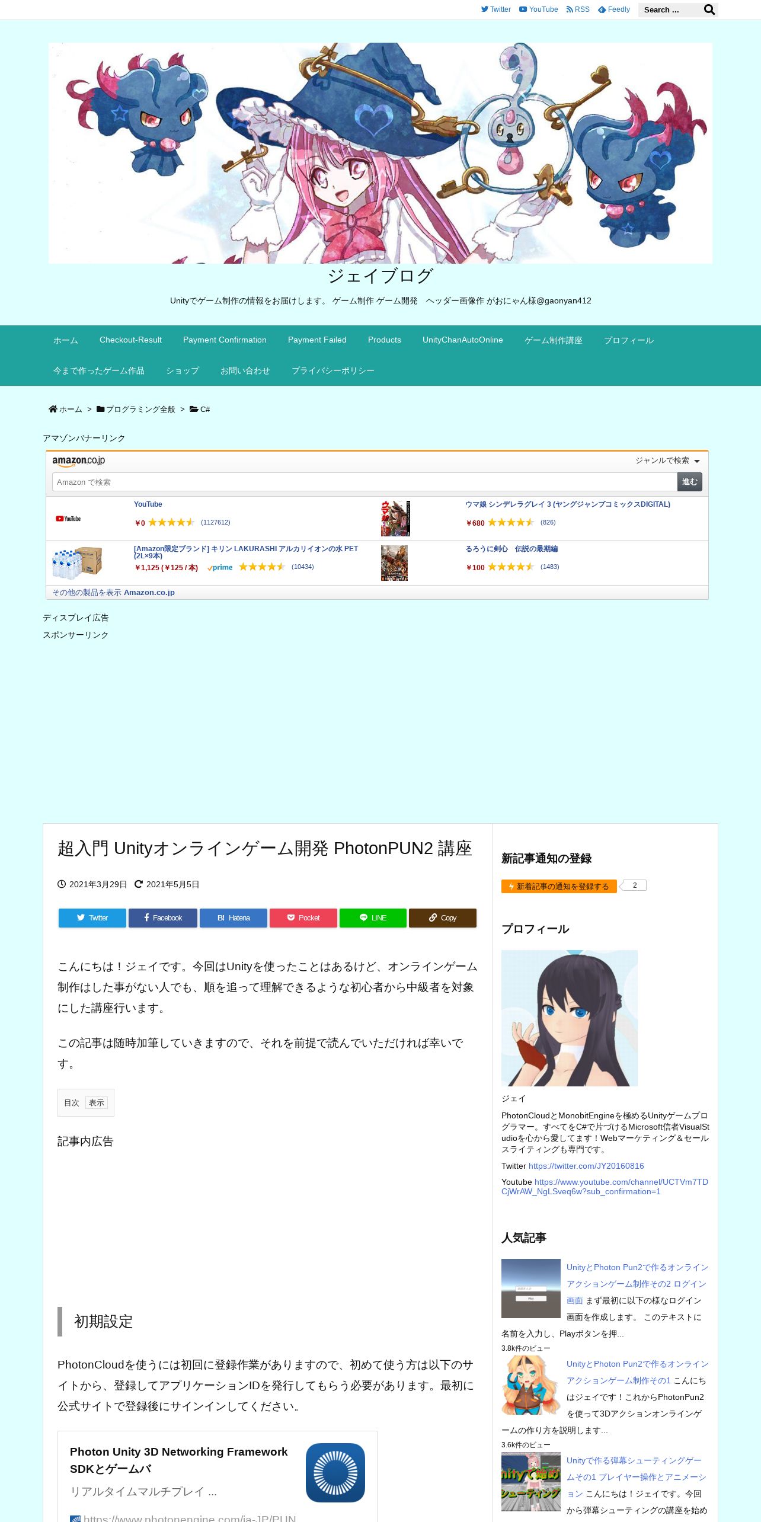Open Payment Confirmation menu item
The image size is (761, 1522).
tap(225, 340)
